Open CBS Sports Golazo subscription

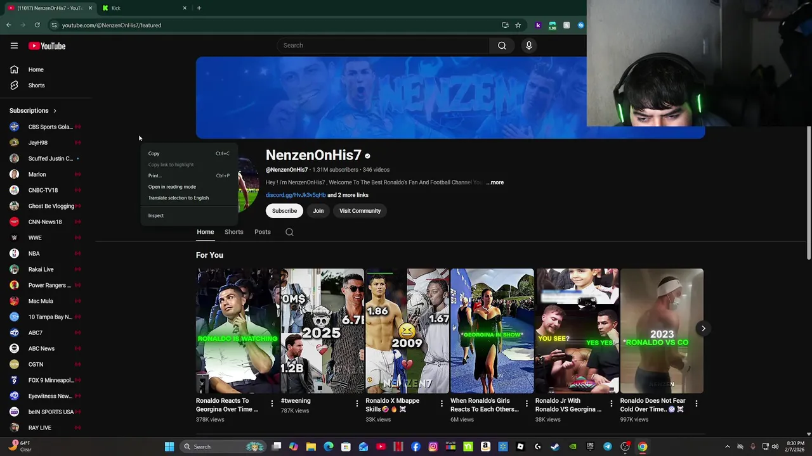(46, 127)
